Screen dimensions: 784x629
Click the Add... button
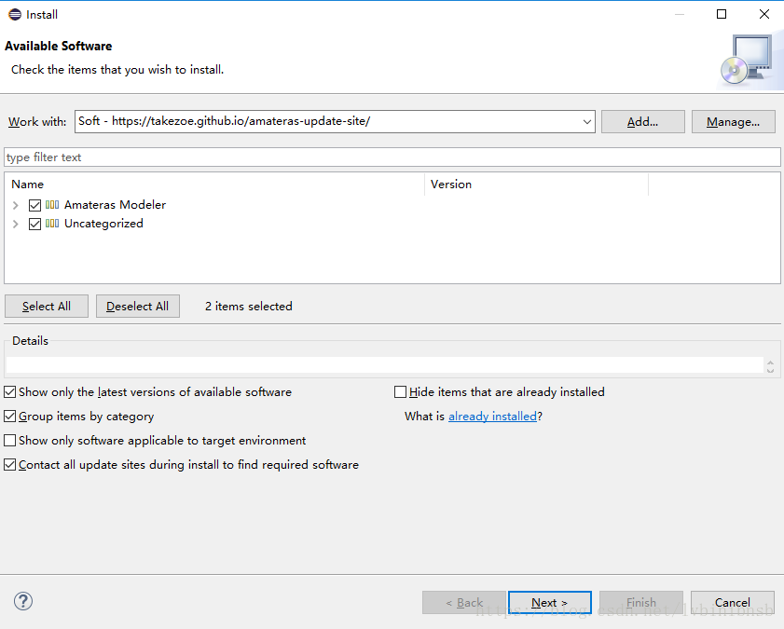[x=643, y=122]
